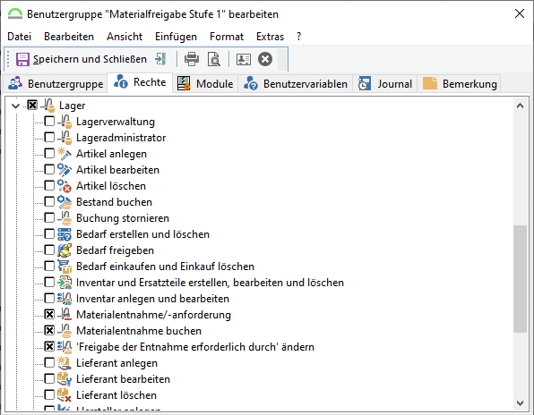Image resolution: width=534 pixels, height=415 pixels.
Task: Close the Benutzergruppe edit window
Action: pyautogui.click(x=520, y=13)
